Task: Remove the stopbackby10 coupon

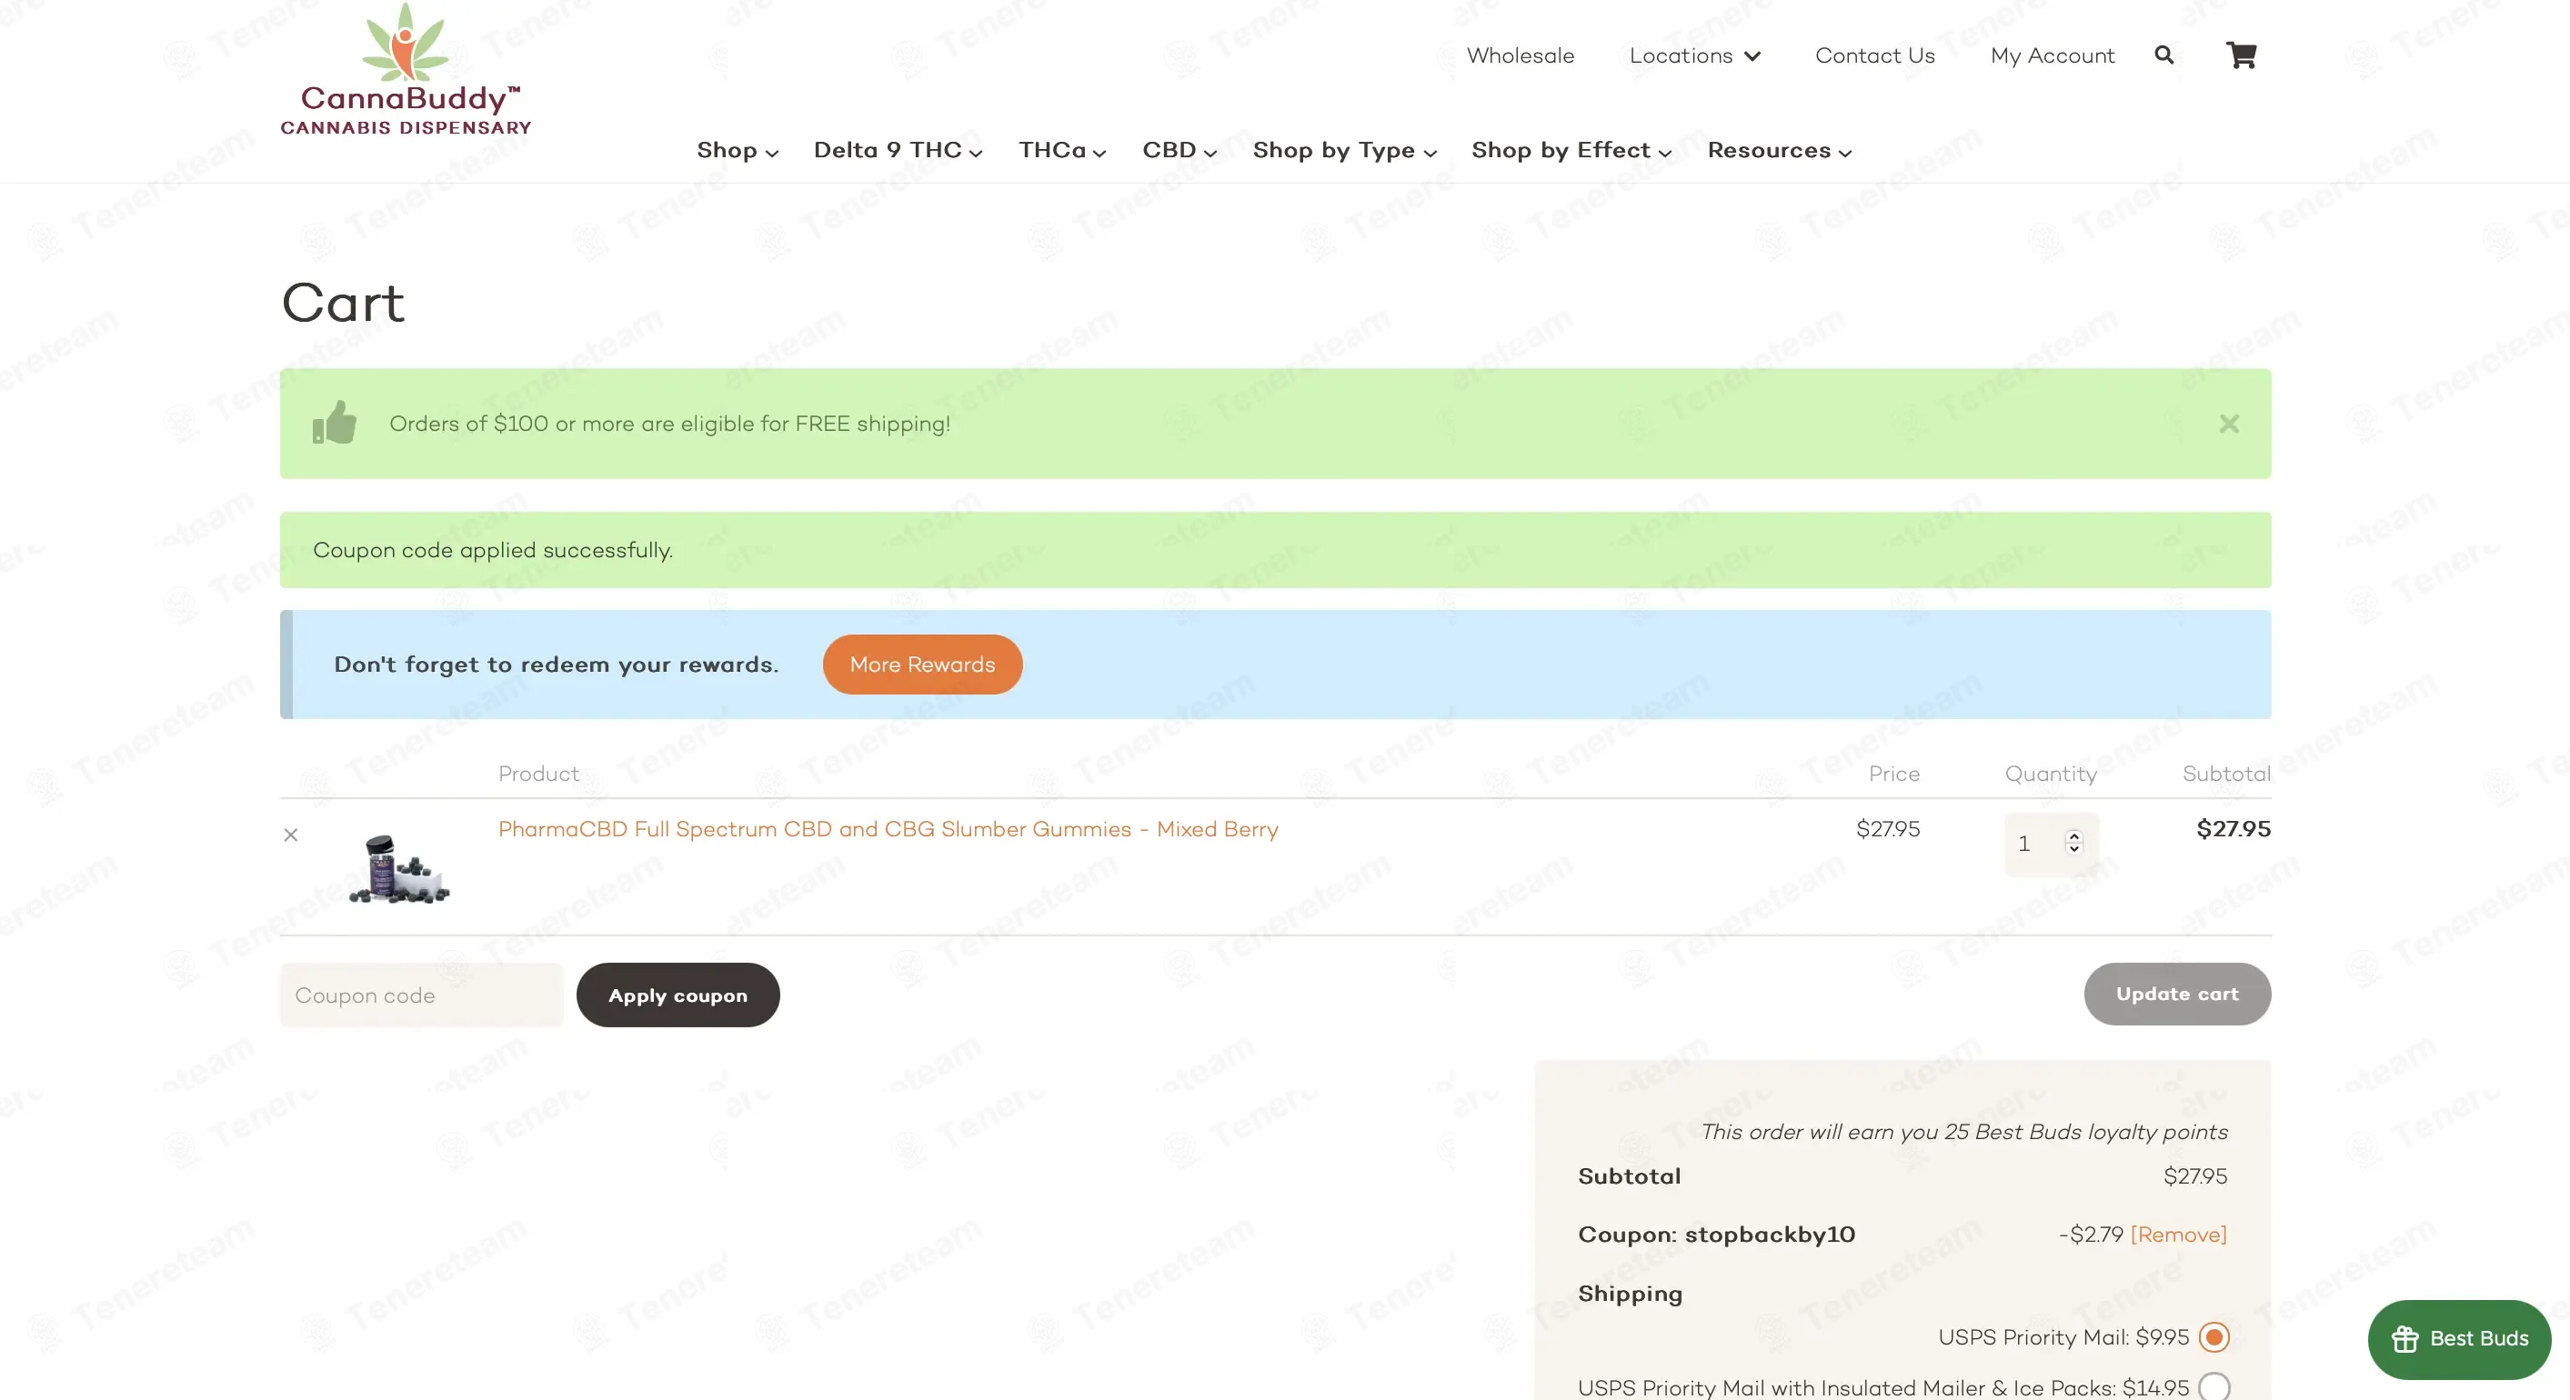Action: coord(2178,1235)
